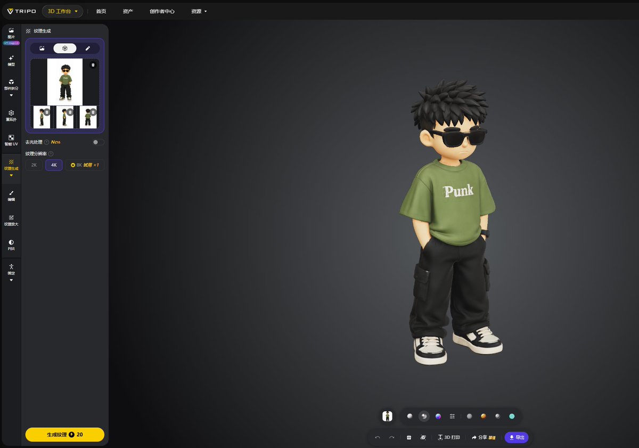
Task: Select 8K trial texture resolution
Action: (85, 165)
